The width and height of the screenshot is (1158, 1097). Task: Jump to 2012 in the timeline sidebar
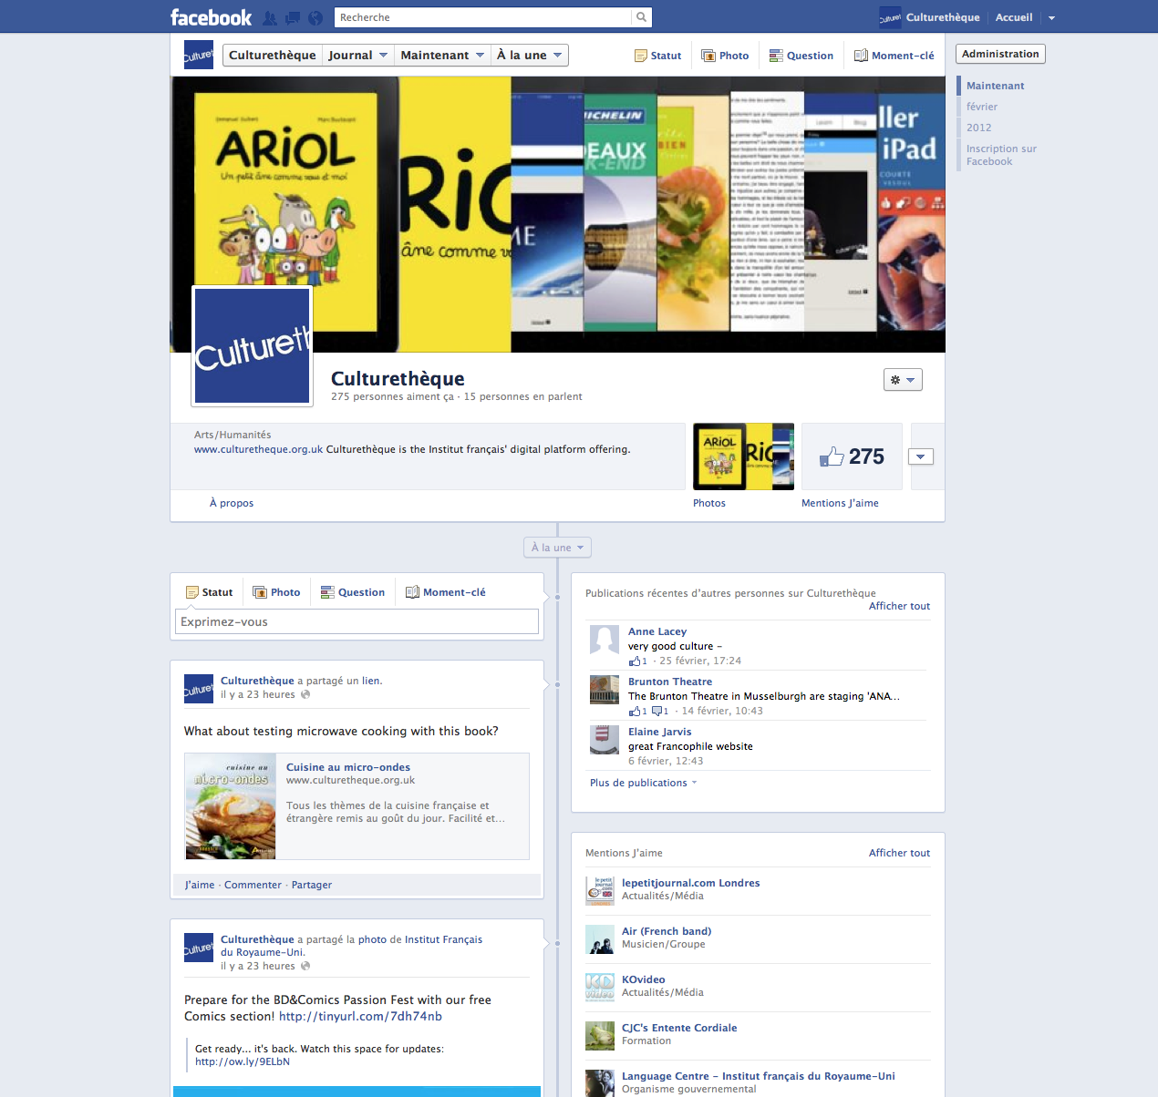pyautogui.click(x=978, y=128)
